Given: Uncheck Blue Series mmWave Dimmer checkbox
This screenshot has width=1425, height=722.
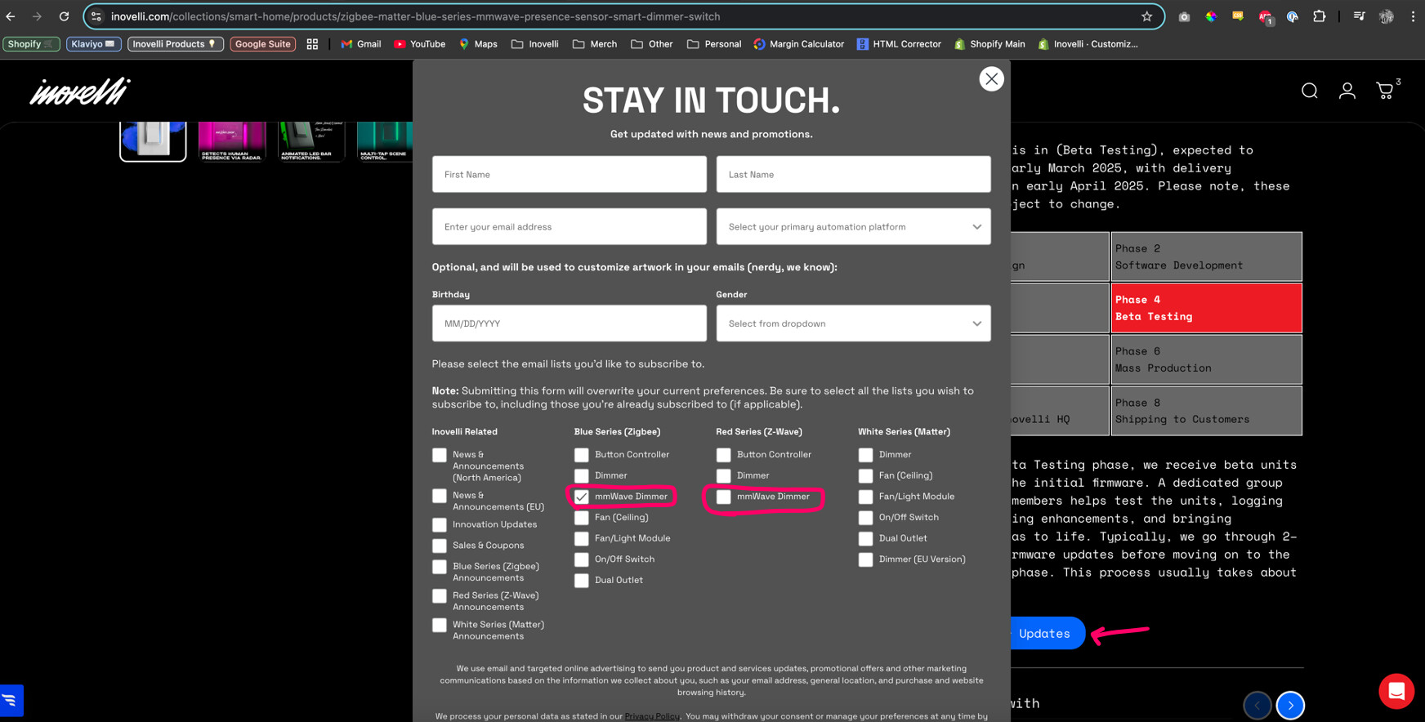Looking at the screenshot, I should tap(581, 497).
